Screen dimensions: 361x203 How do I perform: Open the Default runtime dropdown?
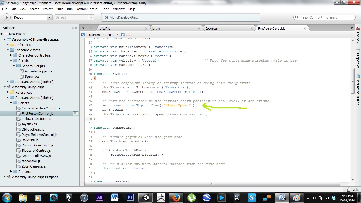click(x=92, y=17)
